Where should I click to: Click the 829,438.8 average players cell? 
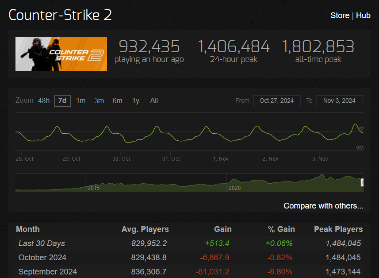[149, 258]
